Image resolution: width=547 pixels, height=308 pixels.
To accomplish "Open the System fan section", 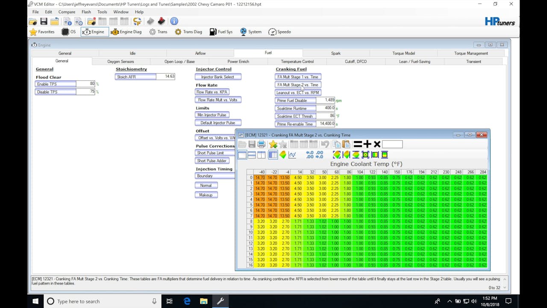I will pos(251,32).
